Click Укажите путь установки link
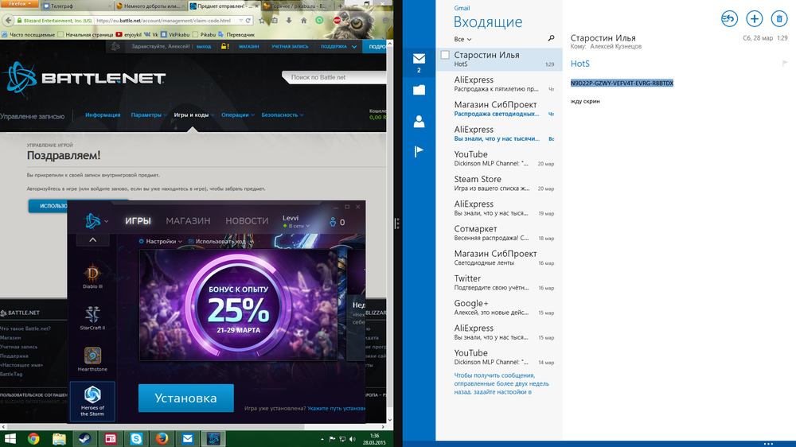The image size is (796, 447). click(x=336, y=408)
